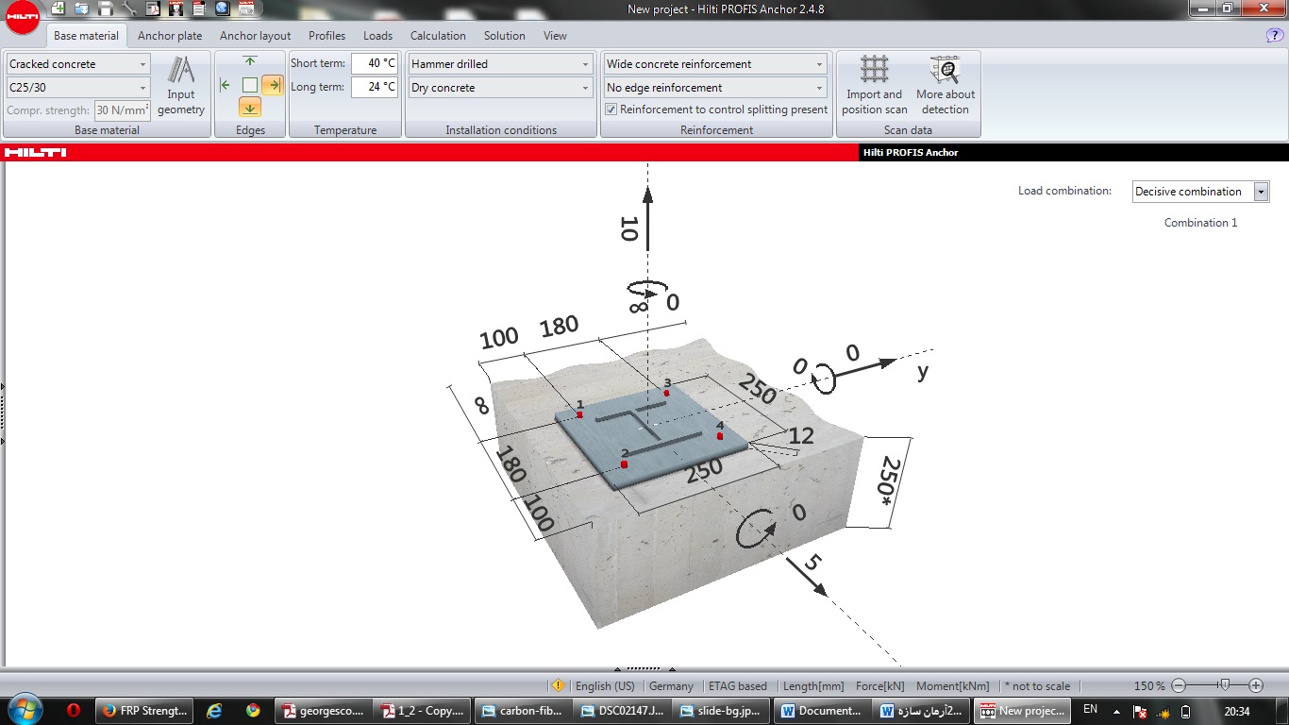Click Combination 1 label
Viewport: 1289px width, 725px height.
1200,223
